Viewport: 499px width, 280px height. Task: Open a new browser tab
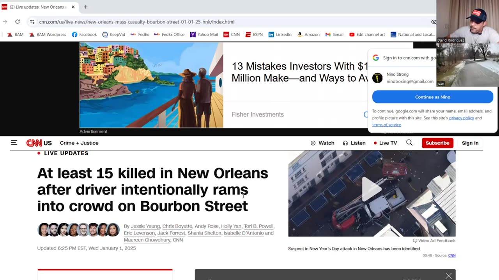click(x=85, y=7)
